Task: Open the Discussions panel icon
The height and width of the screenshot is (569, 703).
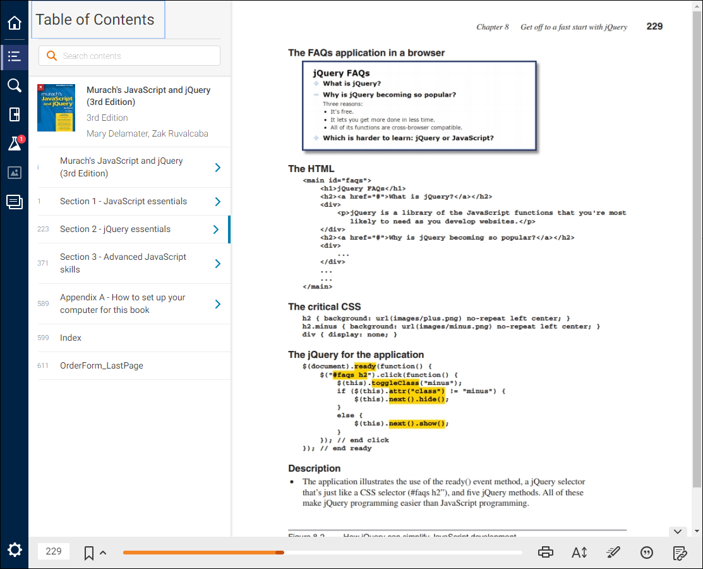Action: click(x=14, y=201)
